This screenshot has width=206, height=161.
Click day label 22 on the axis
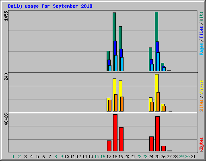[x=139, y=157]
